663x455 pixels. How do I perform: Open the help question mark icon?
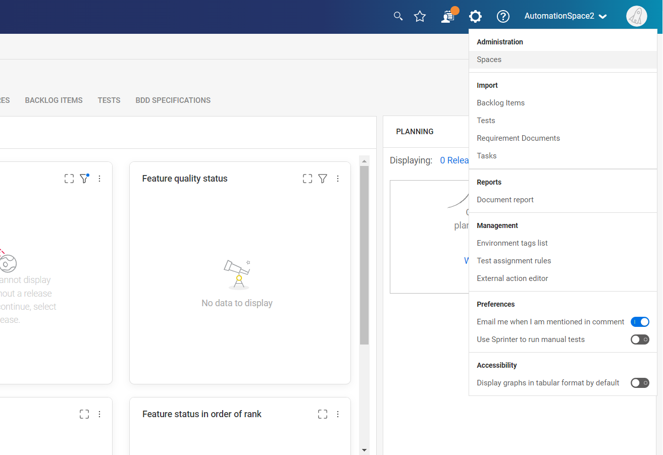click(x=503, y=16)
